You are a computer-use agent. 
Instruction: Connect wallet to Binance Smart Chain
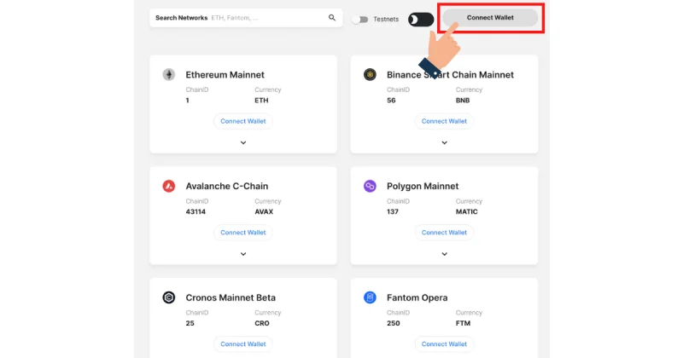coord(445,121)
